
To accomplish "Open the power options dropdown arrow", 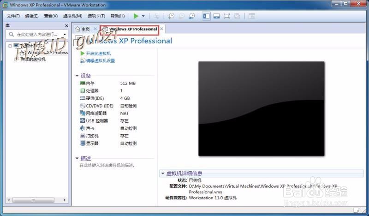I will (x=143, y=16).
